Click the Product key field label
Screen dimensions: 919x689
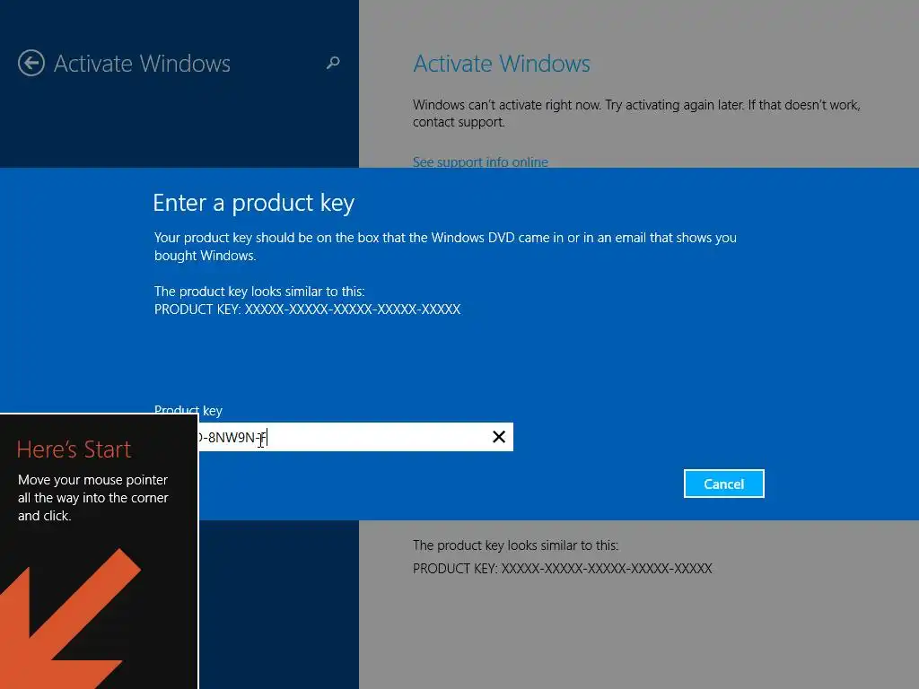[188, 410]
